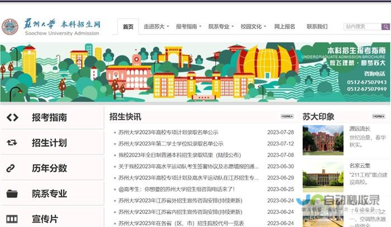Open news 江苏省外招生宣传咨询安排

point(180,201)
